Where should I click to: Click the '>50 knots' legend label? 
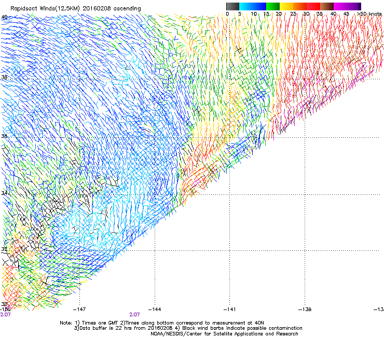[x=369, y=14]
